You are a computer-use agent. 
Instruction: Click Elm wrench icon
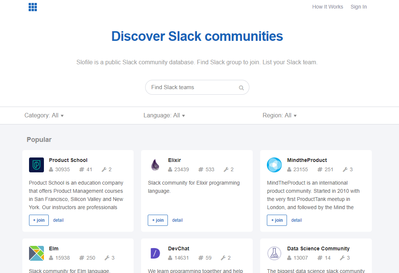[x=107, y=258]
